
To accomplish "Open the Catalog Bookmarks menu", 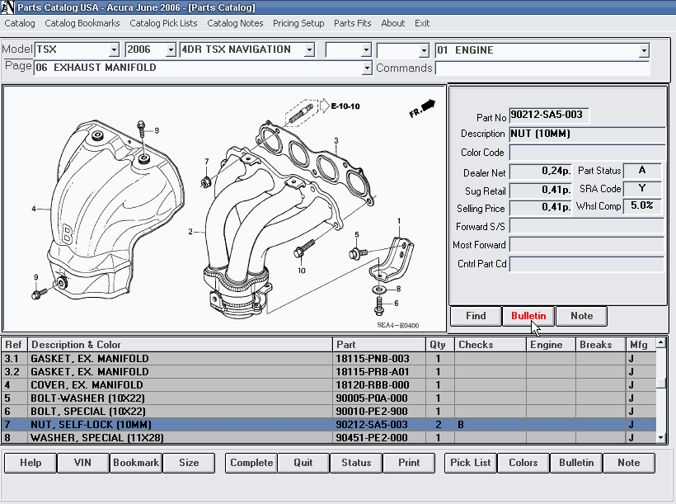I will (82, 23).
